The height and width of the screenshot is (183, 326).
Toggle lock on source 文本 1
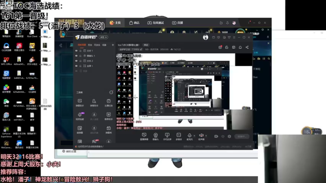pyautogui.click(x=80, y=50)
